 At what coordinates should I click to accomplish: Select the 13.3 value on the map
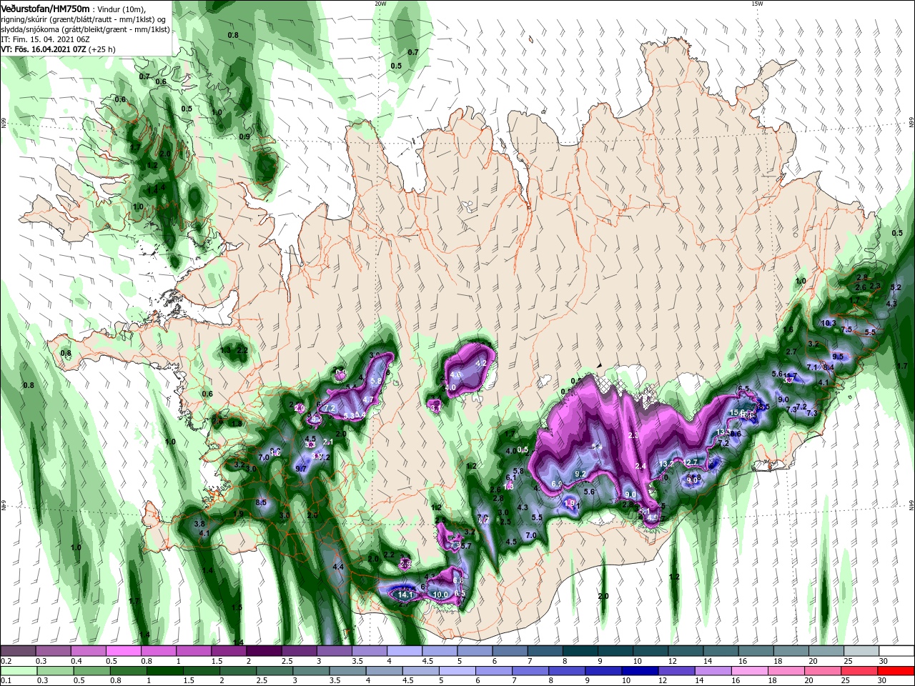point(723,432)
